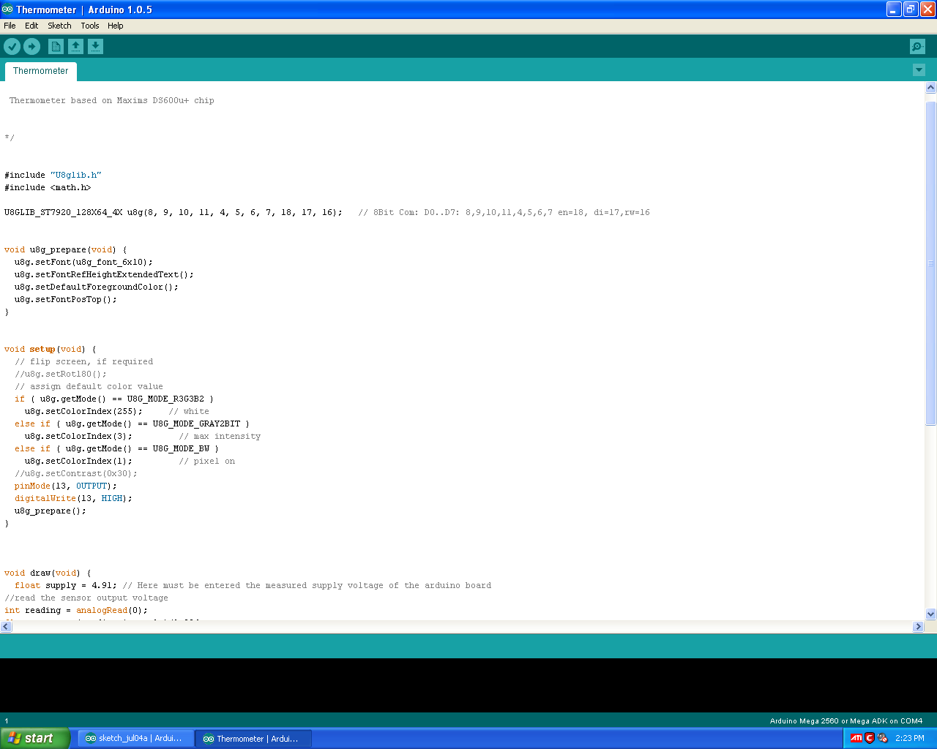Click the Thermometer based on Maxims comment

112,101
